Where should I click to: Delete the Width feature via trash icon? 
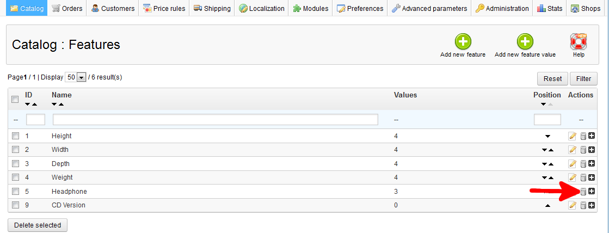[582, 150]
